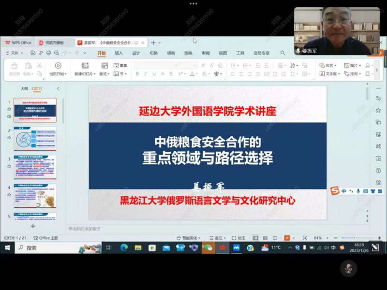The image size is (387, 290).
Task: Click the Undo arrow icon
Action: (65, 53)
